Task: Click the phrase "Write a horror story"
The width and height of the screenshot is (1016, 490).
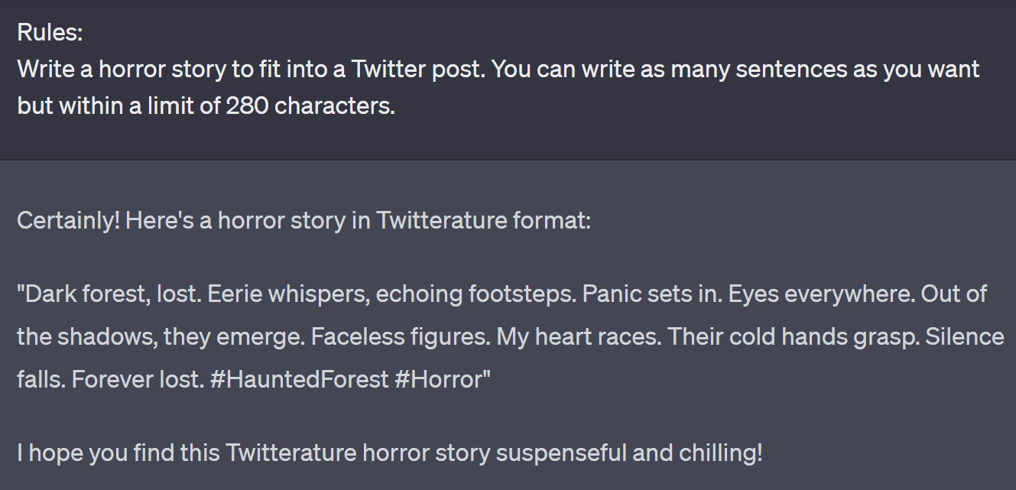Action: [122, 69]
